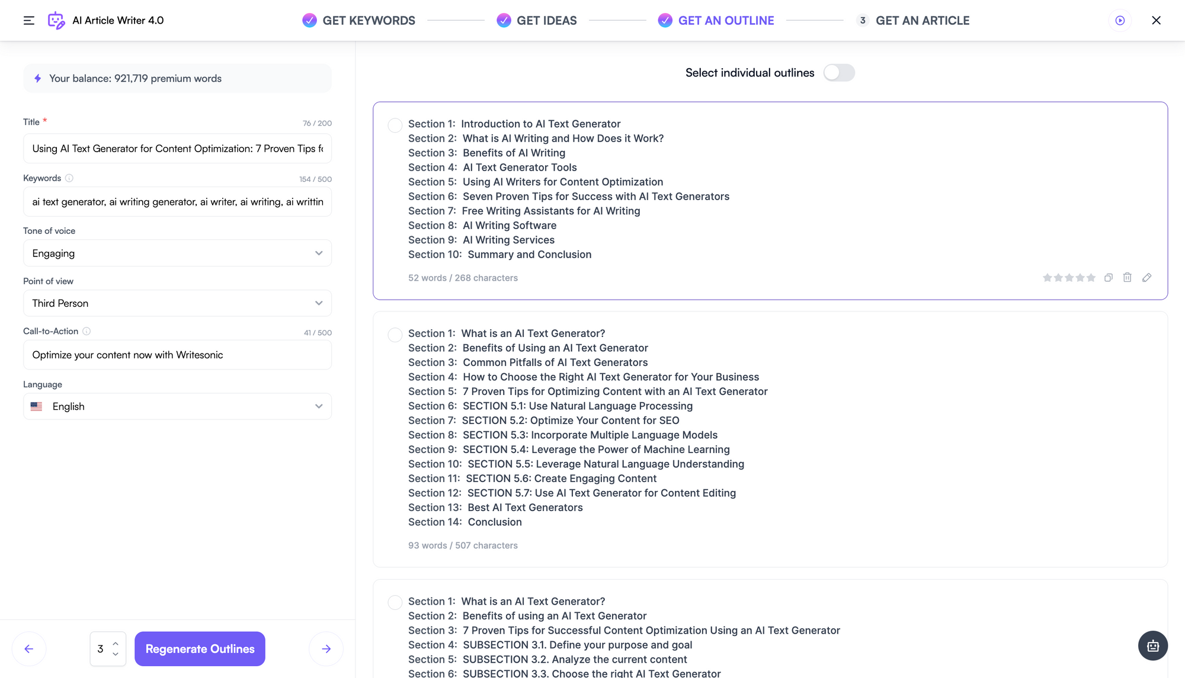Screen dimensions: 1185x678
Task: Delete the first outline
Action: pos(1128,277)
